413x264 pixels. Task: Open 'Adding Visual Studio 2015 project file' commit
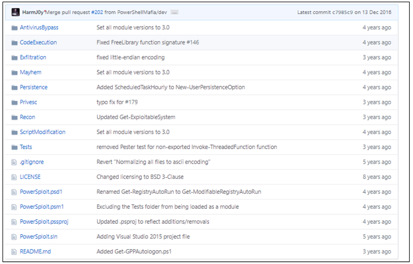[143, 237]
